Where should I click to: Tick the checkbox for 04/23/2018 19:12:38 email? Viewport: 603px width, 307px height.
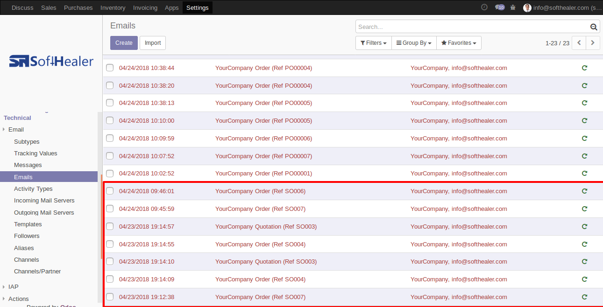[110, 297]
